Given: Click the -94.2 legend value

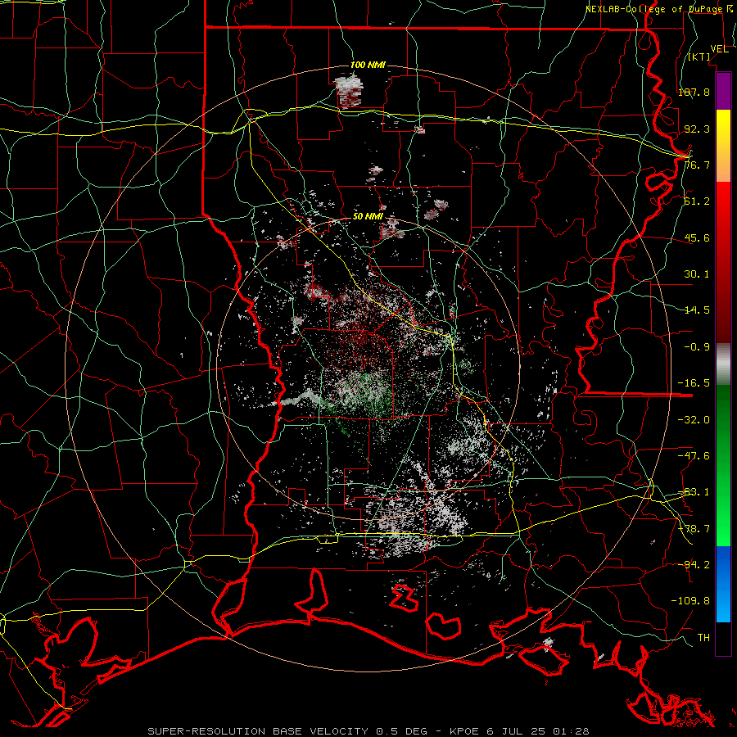Looking at the screenshot, I should tap(694, 565).
